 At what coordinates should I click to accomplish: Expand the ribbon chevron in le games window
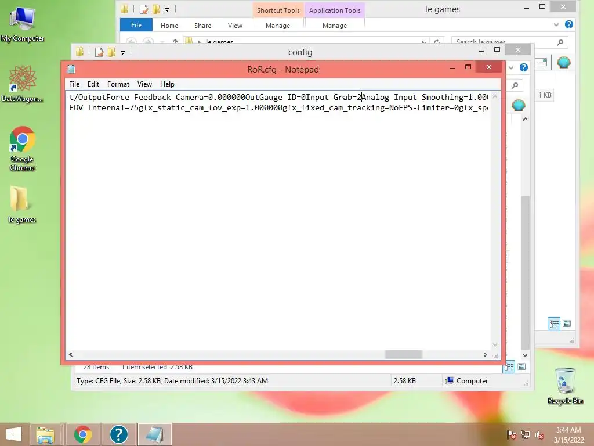[556, 24]
